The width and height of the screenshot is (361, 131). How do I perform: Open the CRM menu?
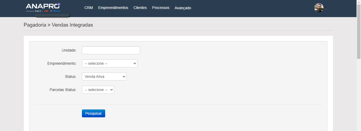click(x=89, y=8)
